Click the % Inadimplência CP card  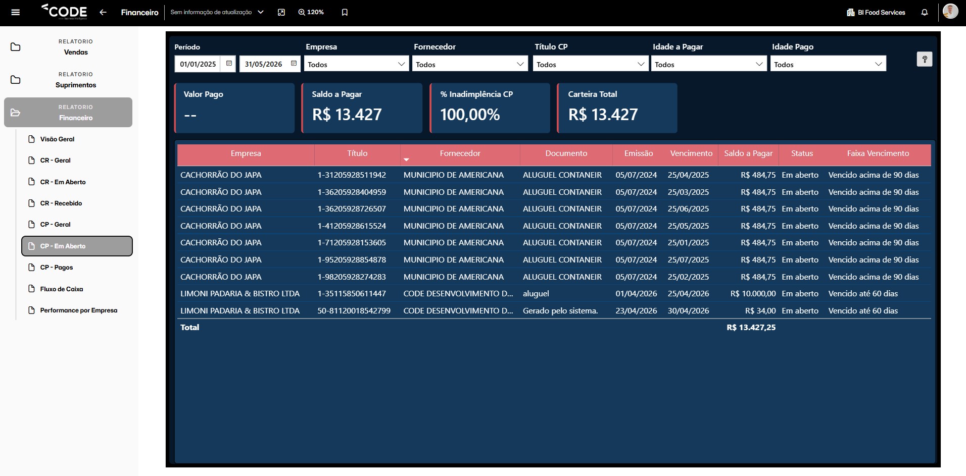490,108
